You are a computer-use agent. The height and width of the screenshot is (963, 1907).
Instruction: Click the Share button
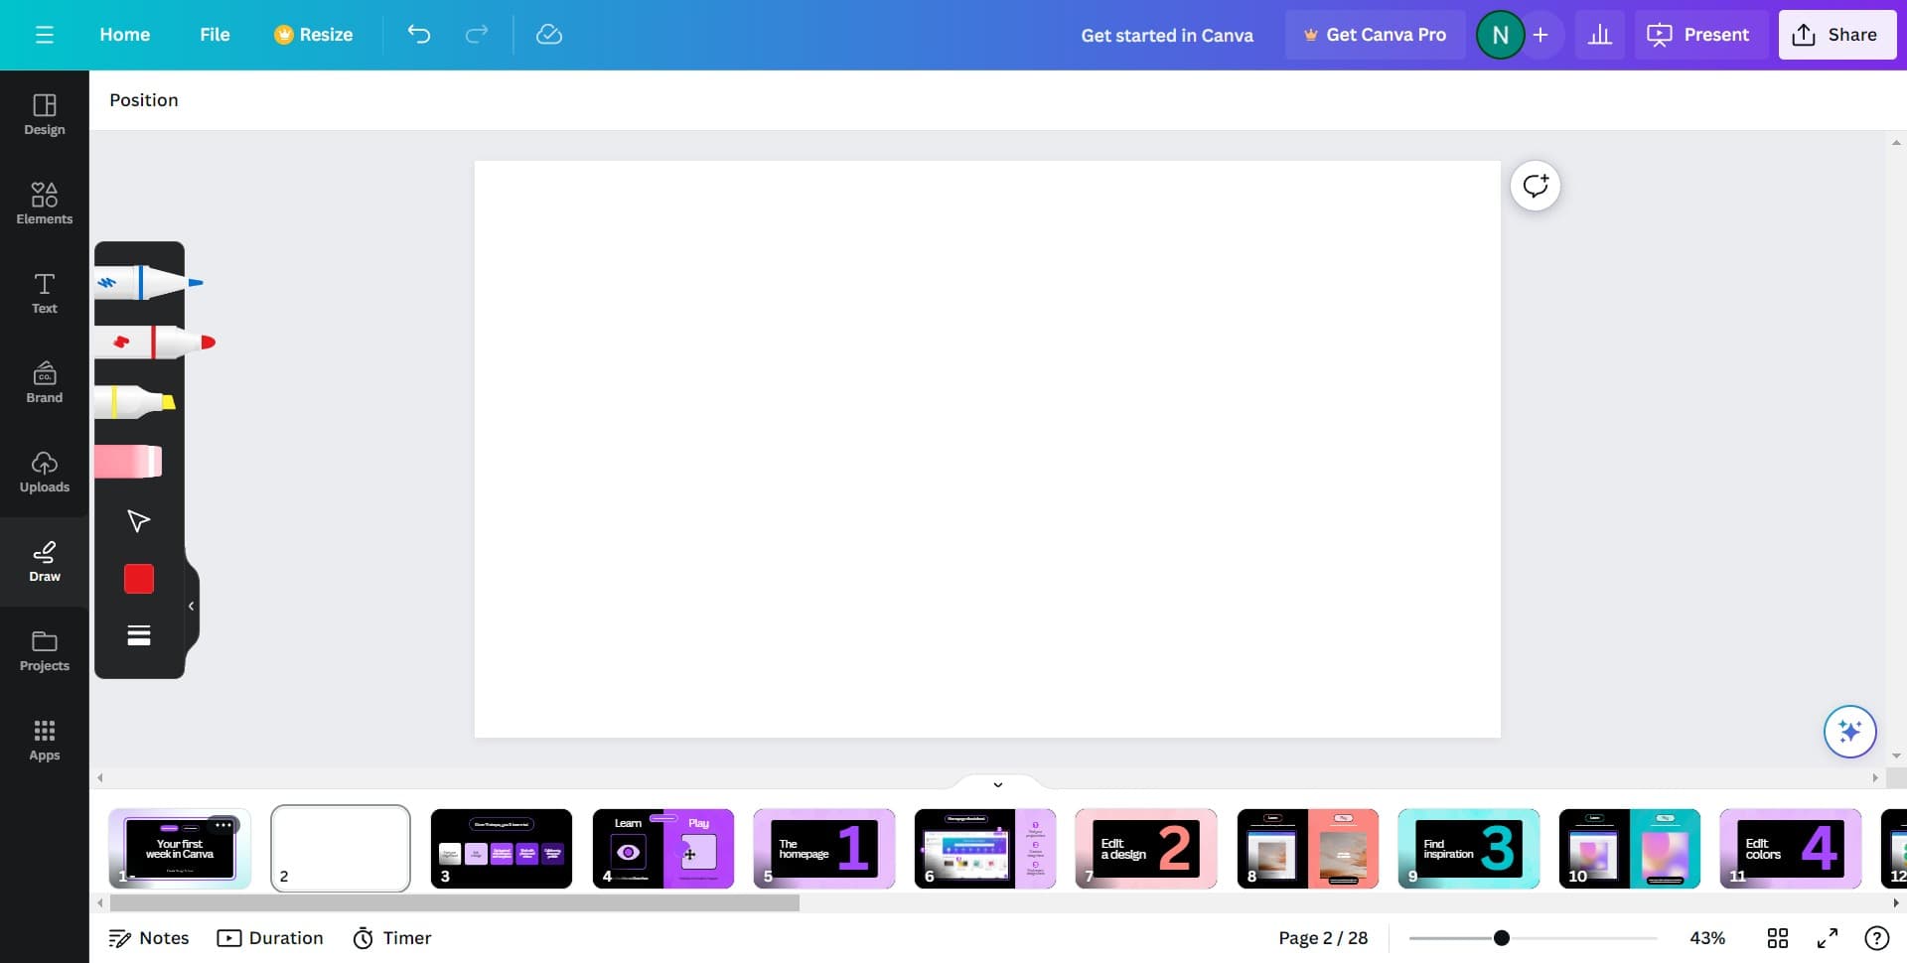tap(1836, 34)
